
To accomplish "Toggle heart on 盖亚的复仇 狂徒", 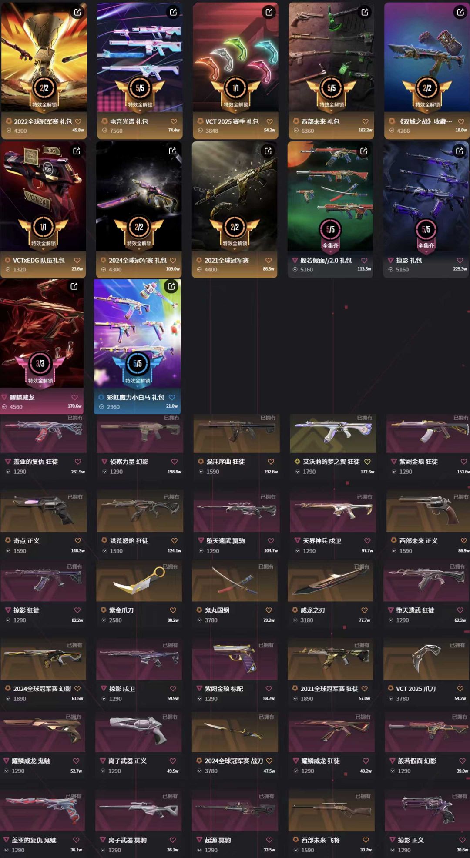I will pyautogui.click(x=78, y=462).
